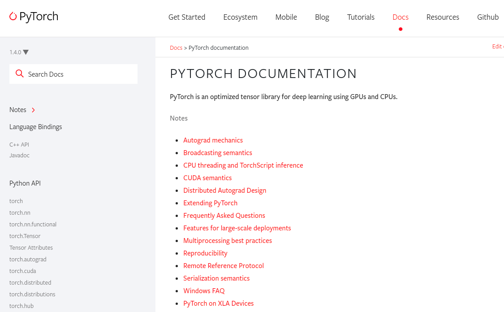The image size is (504, 312).
Task: Visit Github from the top navigation
Action: click(487, 17)
